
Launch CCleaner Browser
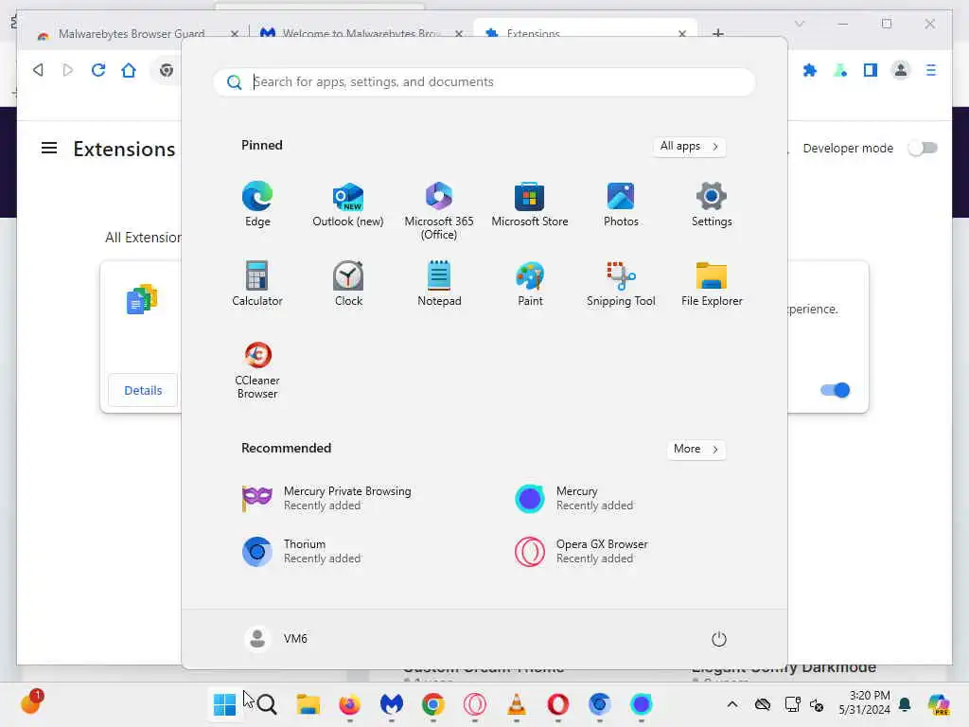(257, 370)
